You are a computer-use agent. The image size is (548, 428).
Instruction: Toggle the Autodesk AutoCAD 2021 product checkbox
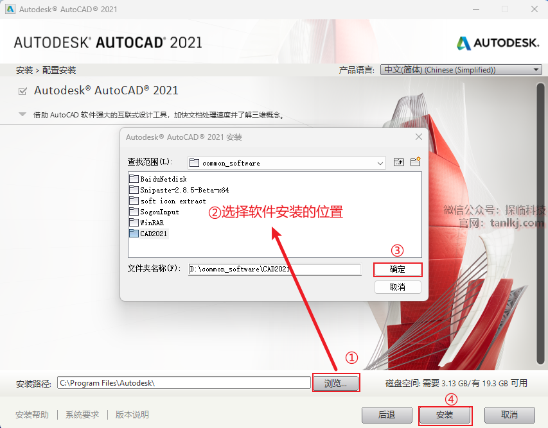pos(22,91)
